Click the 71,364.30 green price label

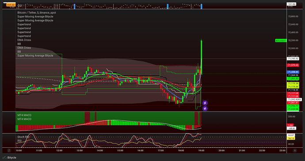293,78
